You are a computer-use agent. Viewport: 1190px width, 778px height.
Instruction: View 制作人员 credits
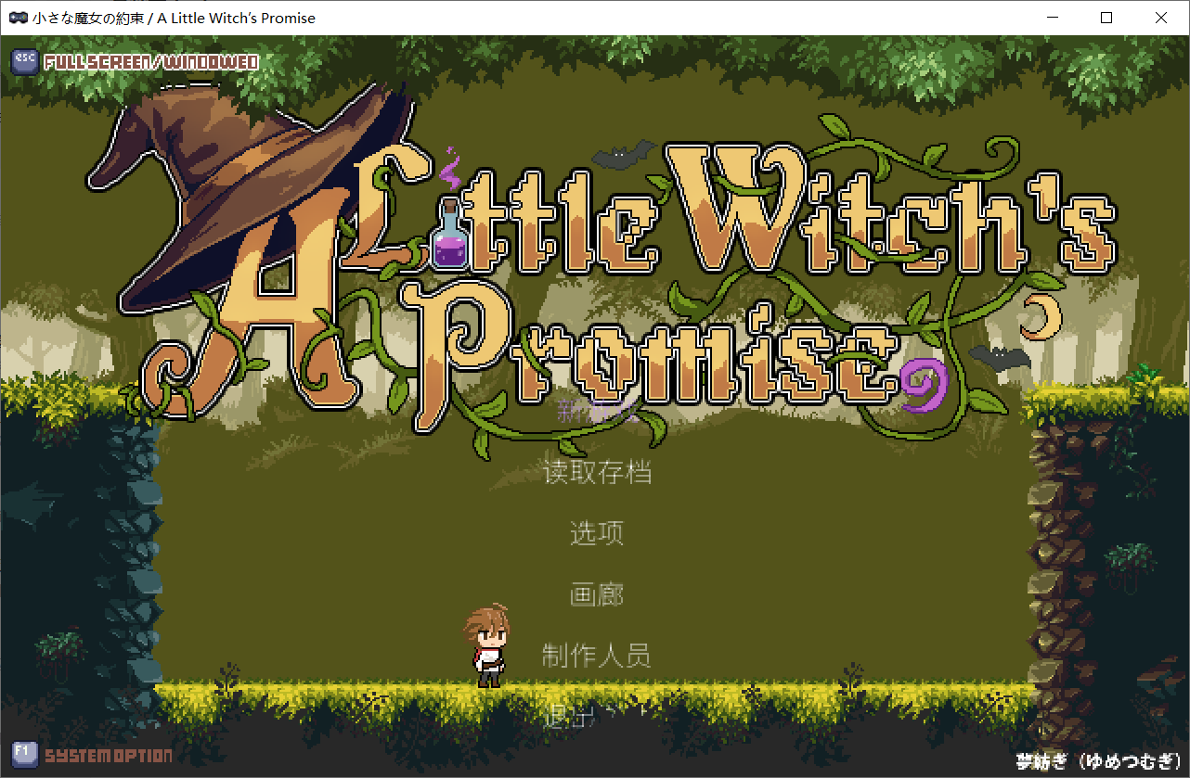[597, 656]
